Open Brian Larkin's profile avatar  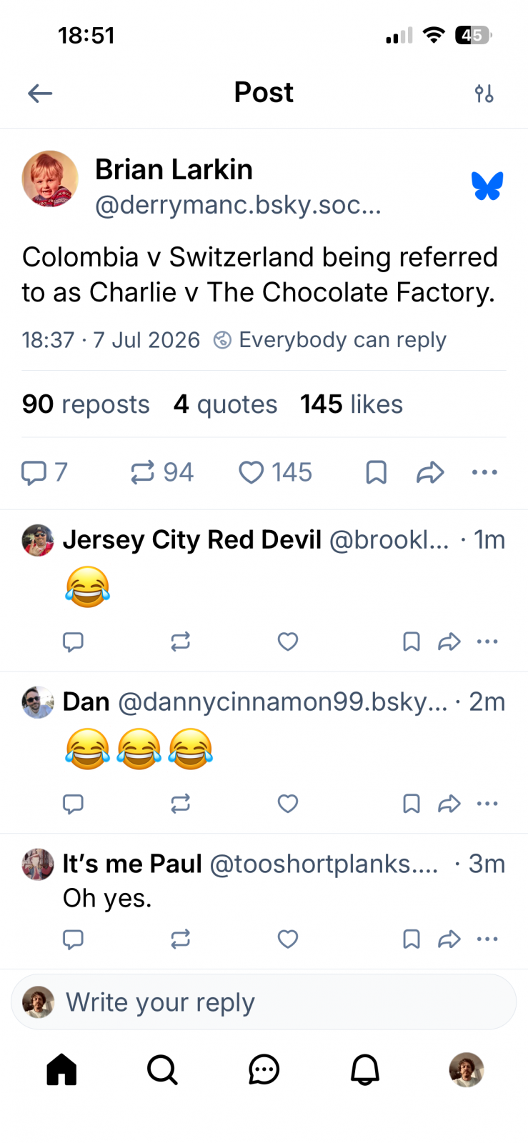50,179
